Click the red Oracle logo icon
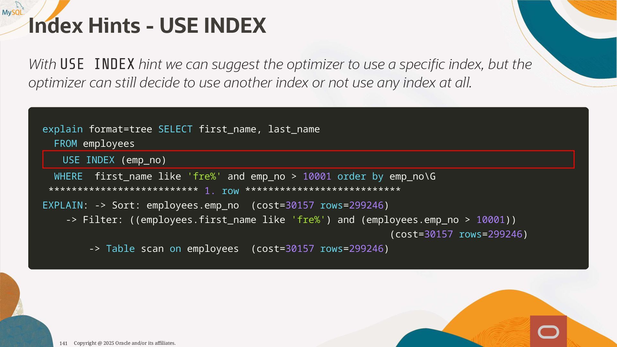617x347 pixels. [548, 332]
